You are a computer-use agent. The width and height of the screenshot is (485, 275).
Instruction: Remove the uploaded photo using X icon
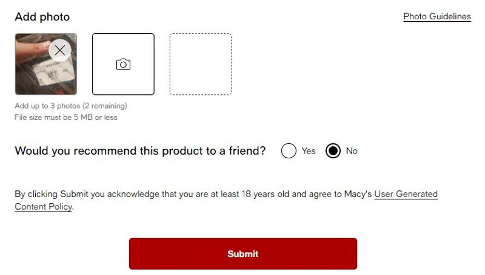[x=60, y=51]
